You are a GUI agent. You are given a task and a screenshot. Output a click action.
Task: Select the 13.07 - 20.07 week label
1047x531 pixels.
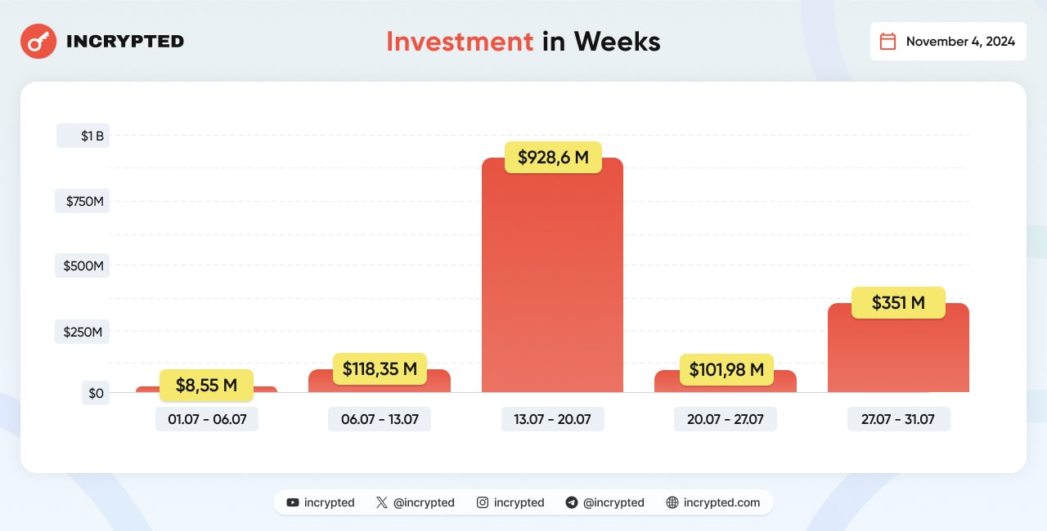pos(553,419)
